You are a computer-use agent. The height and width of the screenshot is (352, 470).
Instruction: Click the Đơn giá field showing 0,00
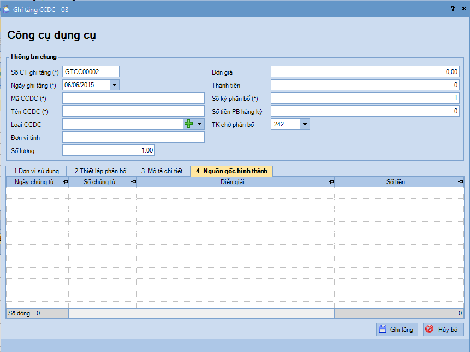pyautogui.click(x=365, y=72)
